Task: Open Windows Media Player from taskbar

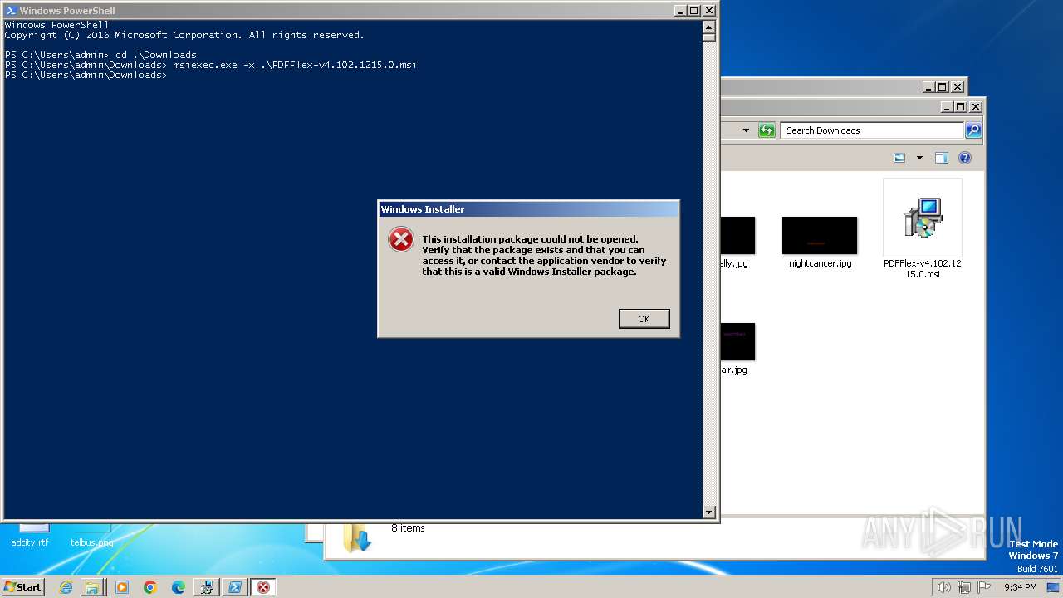Action: tap(122, 587)
